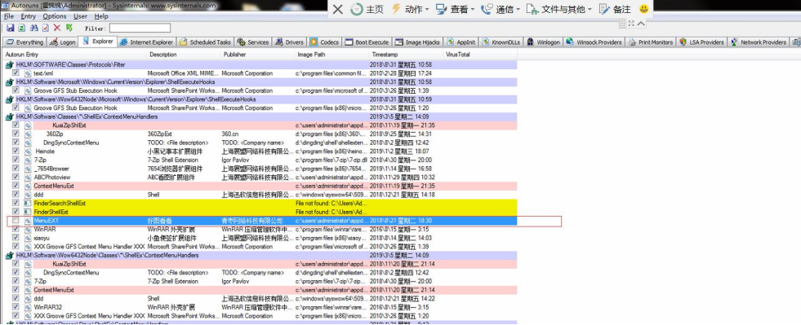The width and height of the screenshot is (801, 325).
Task: Switch to the Everything tab
Action: [x=24, y=42]
